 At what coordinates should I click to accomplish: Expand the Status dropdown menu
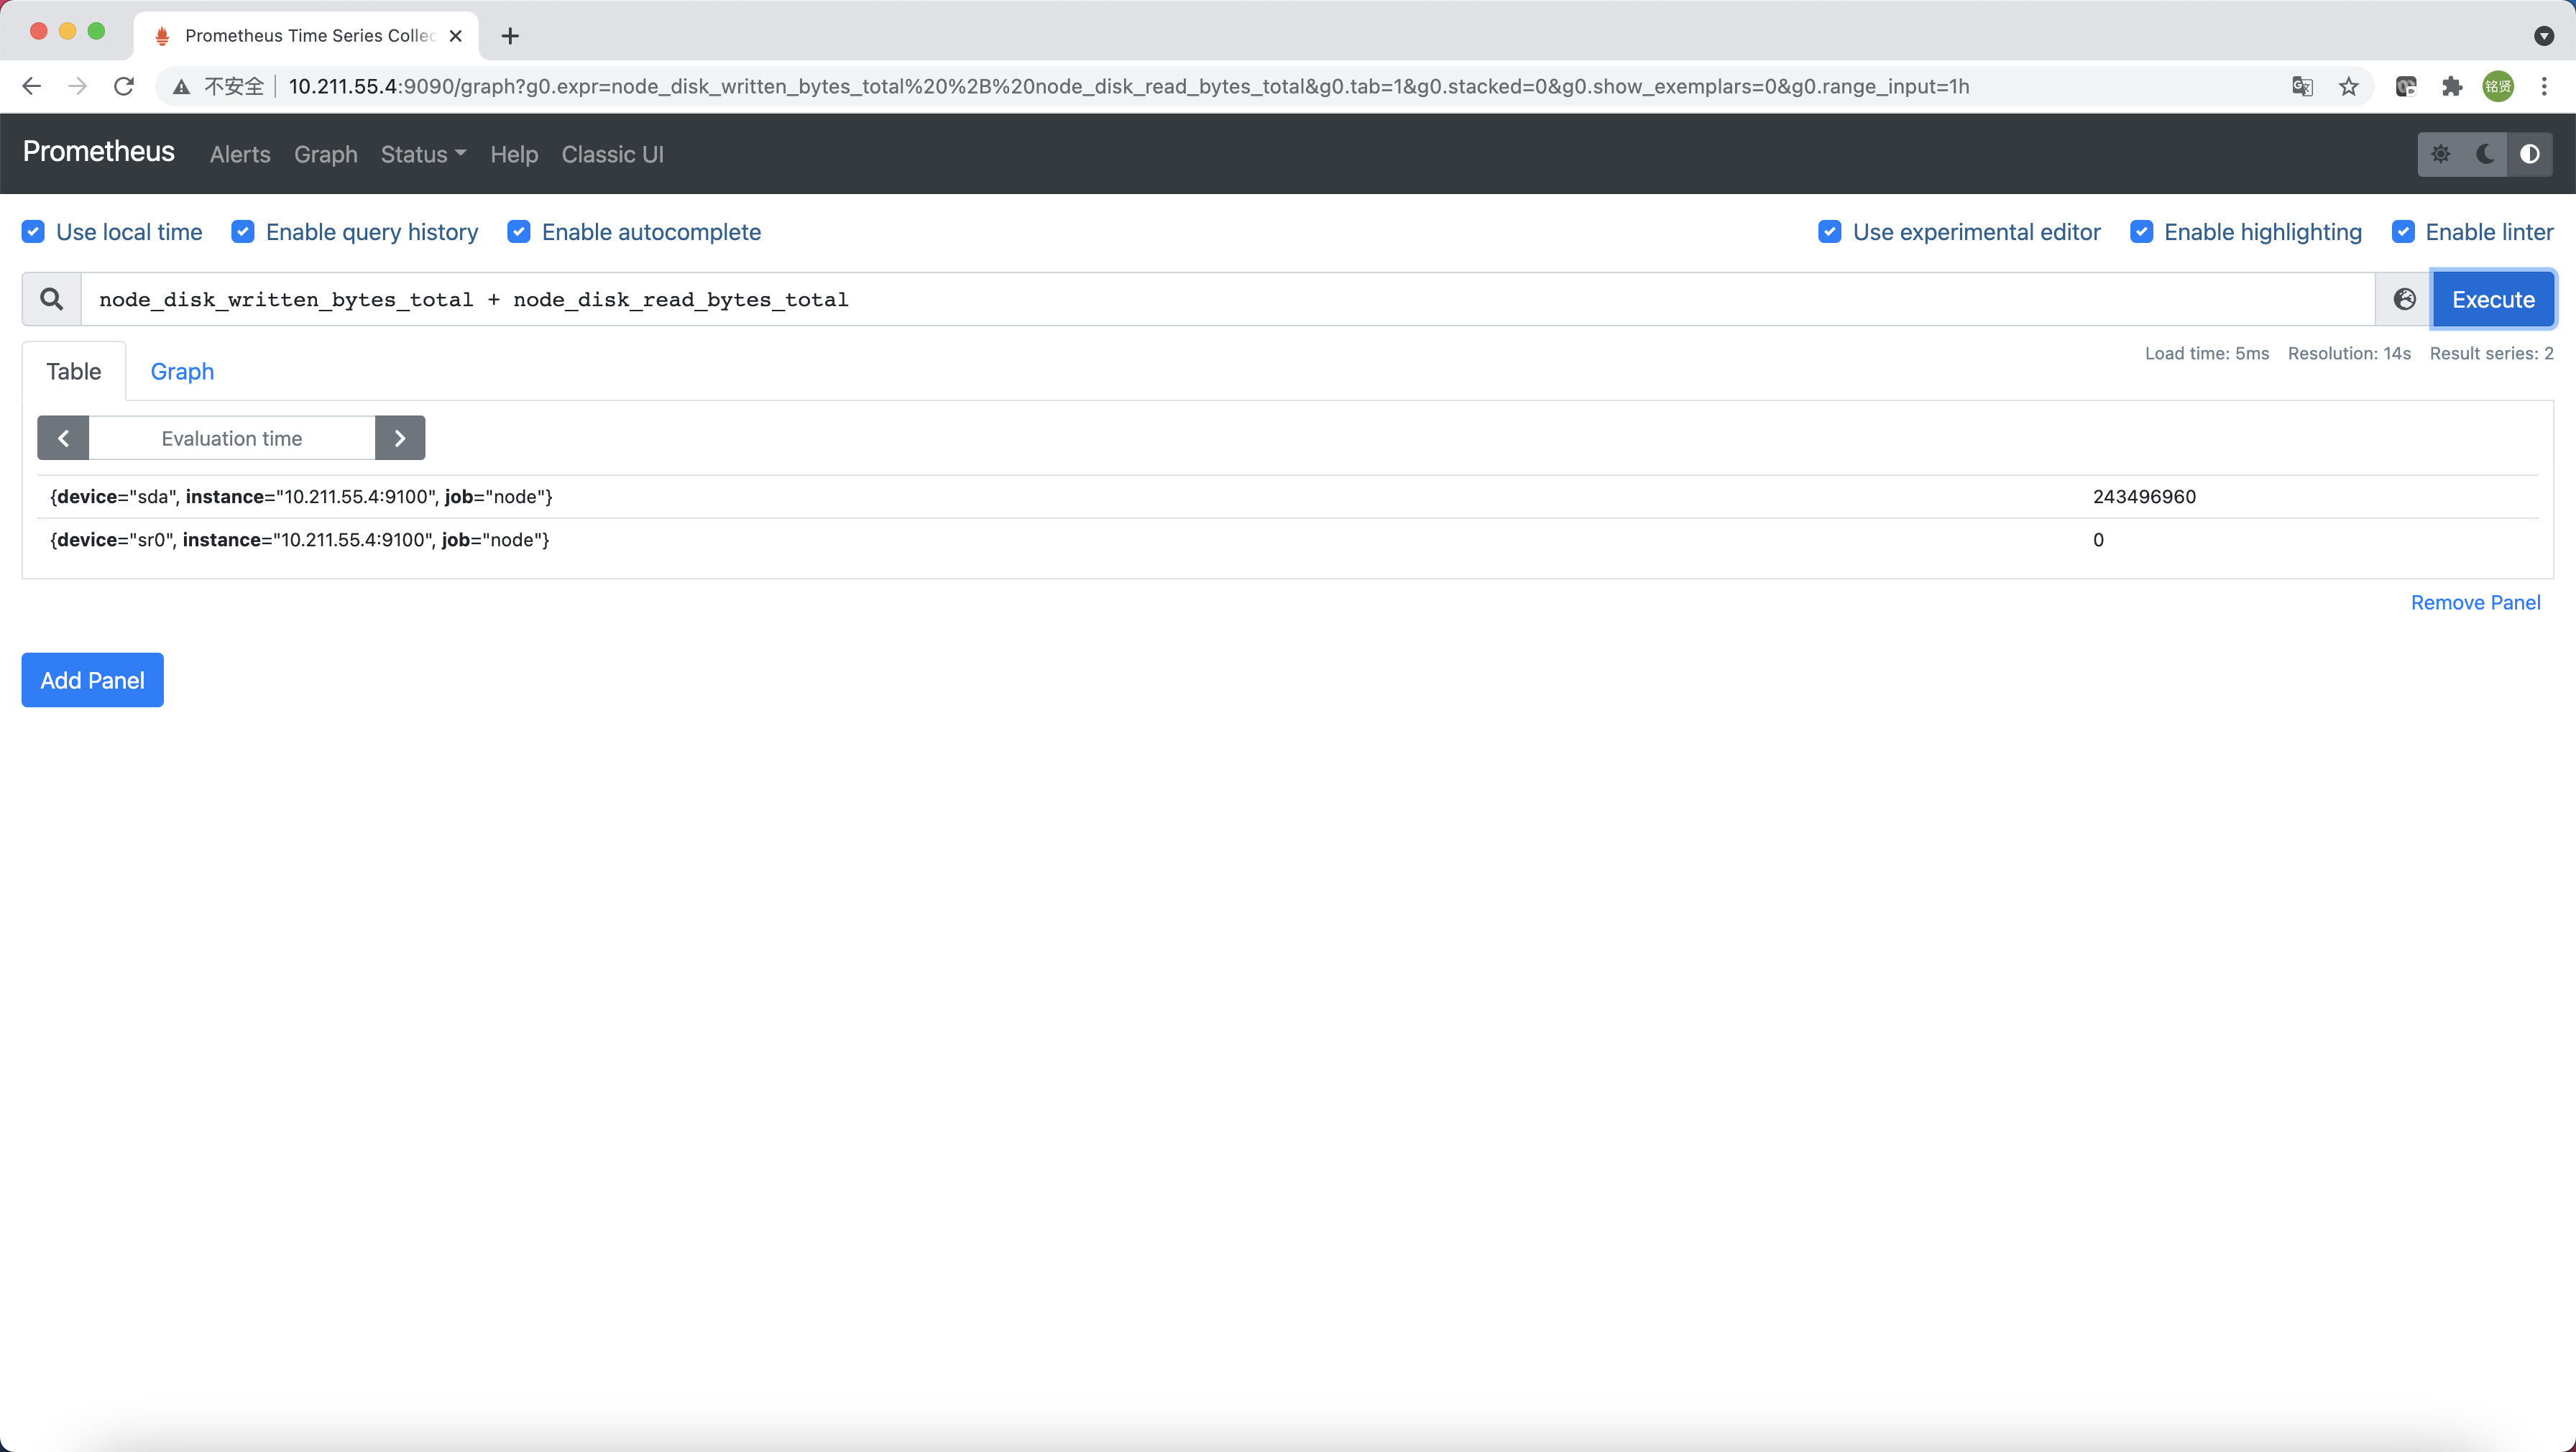423,154
